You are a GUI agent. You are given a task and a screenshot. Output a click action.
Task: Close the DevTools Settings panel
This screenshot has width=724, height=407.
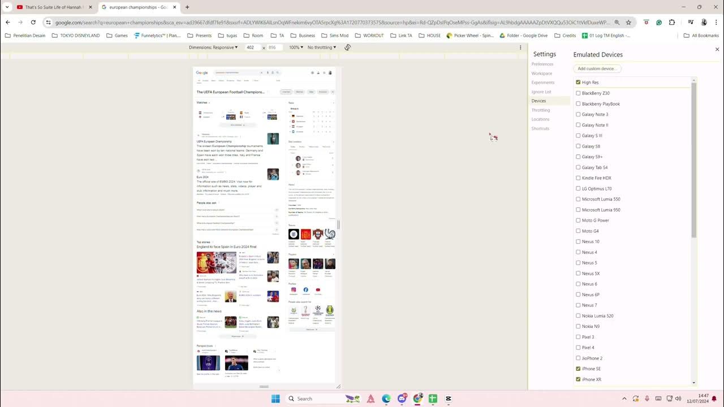point(717,49)
